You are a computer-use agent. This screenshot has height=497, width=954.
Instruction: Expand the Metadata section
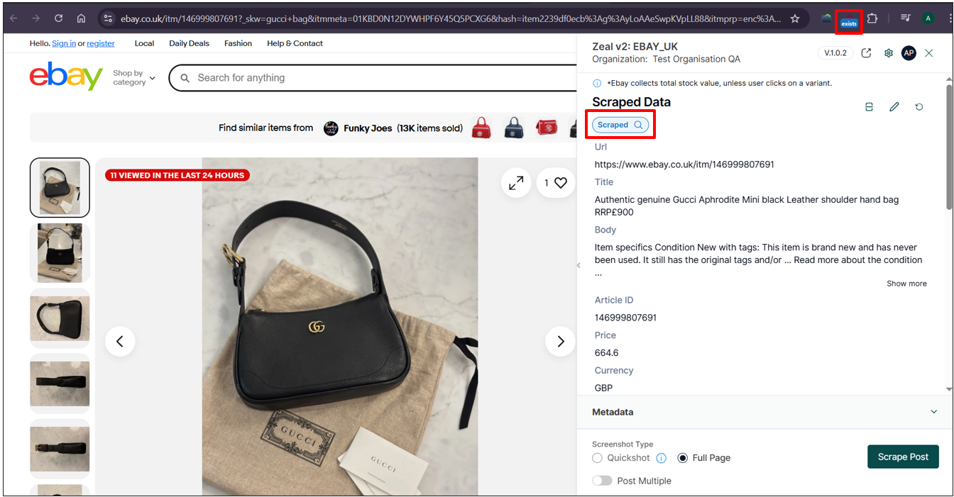click(x=764, y=412)
